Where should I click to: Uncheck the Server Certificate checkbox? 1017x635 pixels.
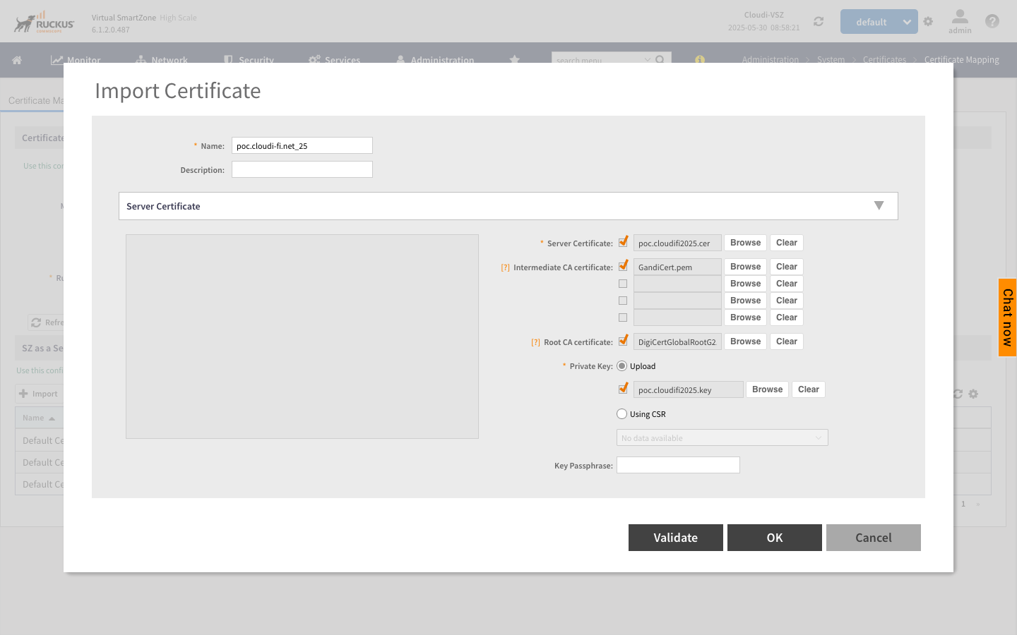point(623,241)
